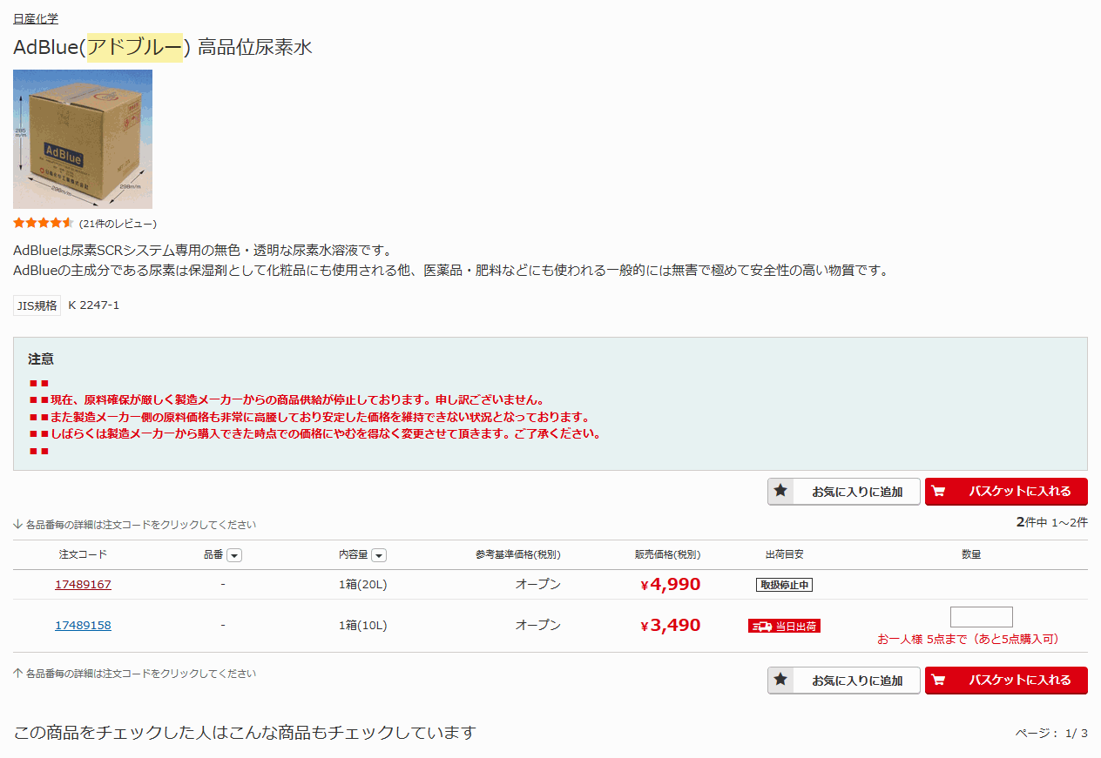Open the 品番 column filter dropdown
Screen dimensions: 1101x758
coord(234,555)
